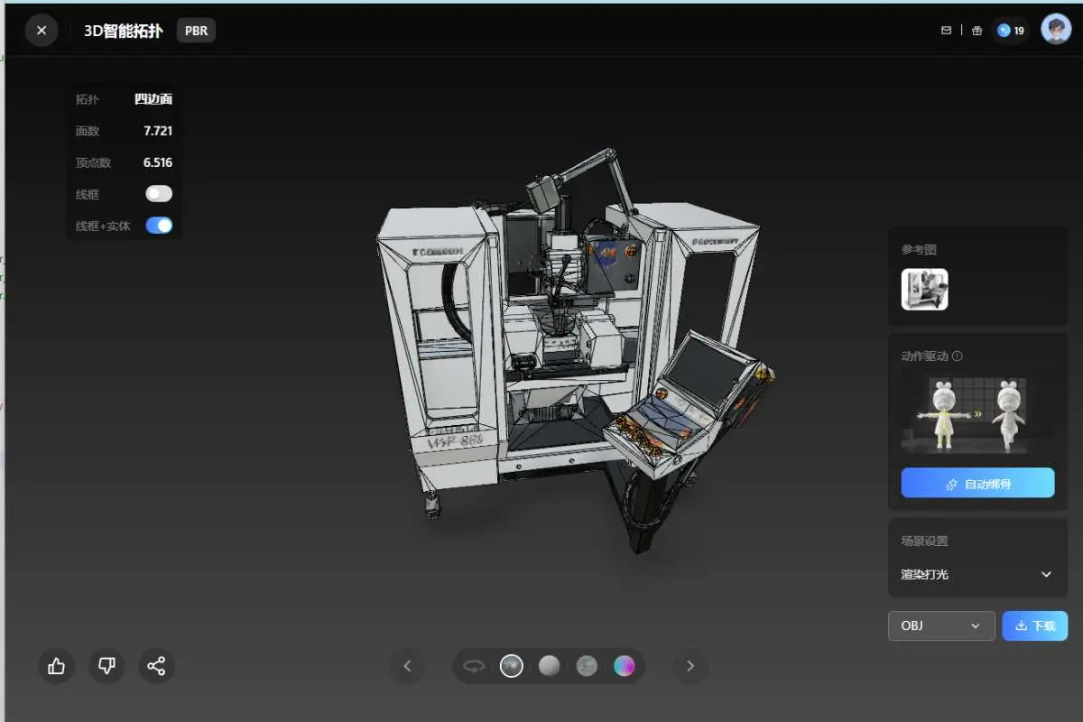
Task: Open the mail inbox icon
Action: pyautogui.click(x=946, y=31)
